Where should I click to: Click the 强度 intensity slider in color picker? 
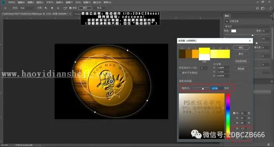coord(201,88)
